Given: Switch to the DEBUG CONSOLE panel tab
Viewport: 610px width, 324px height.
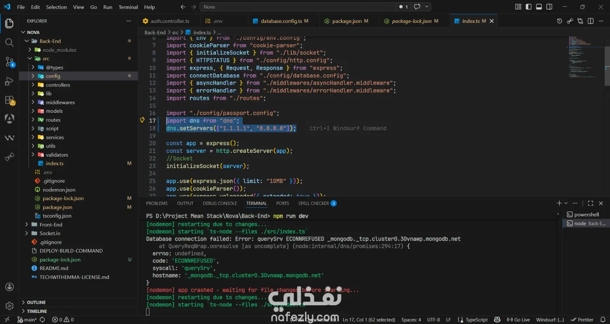Looking at the screenshot, I should pyautogui.click(x=220, y=203).
